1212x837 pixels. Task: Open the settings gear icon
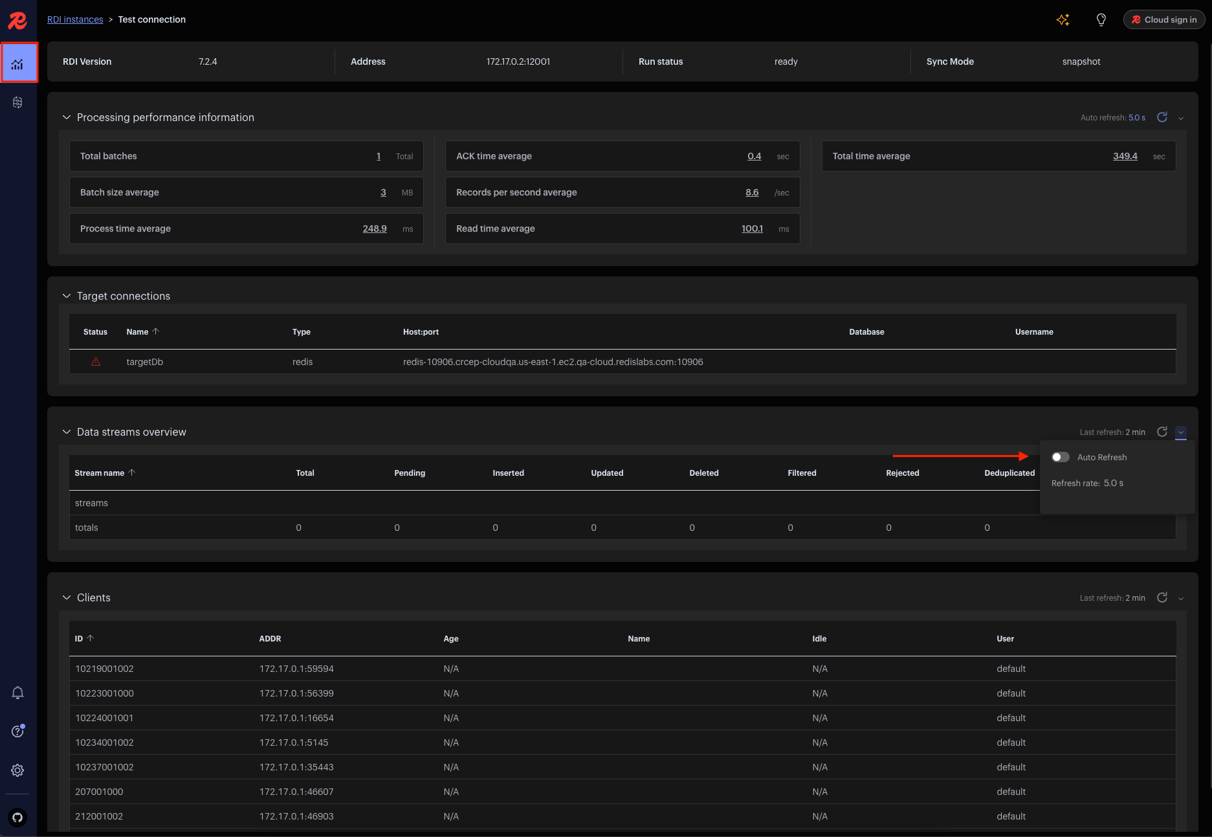click(17, 770)
